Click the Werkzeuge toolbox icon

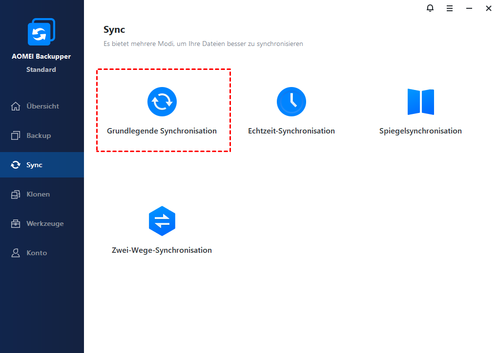click(16, 223)
